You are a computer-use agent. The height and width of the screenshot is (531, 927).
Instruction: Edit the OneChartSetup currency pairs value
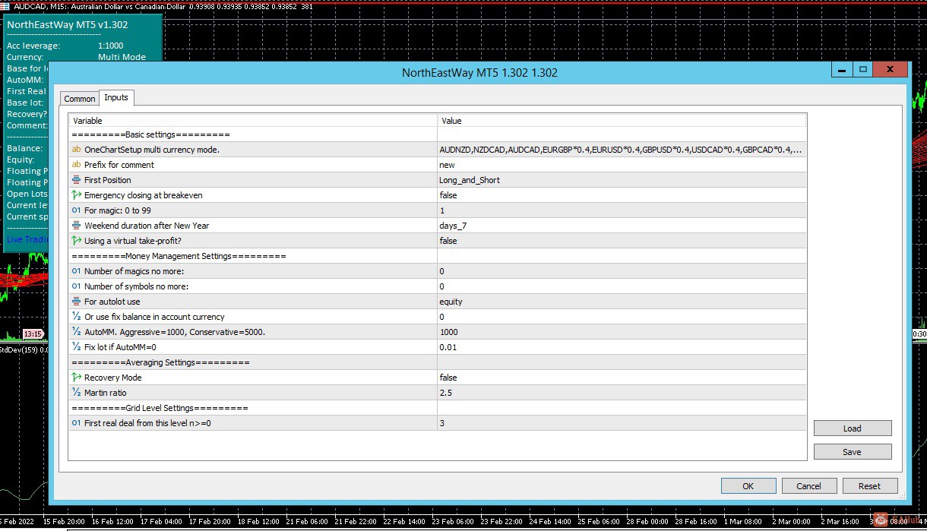pyautogui.click(x=622, y=150)
